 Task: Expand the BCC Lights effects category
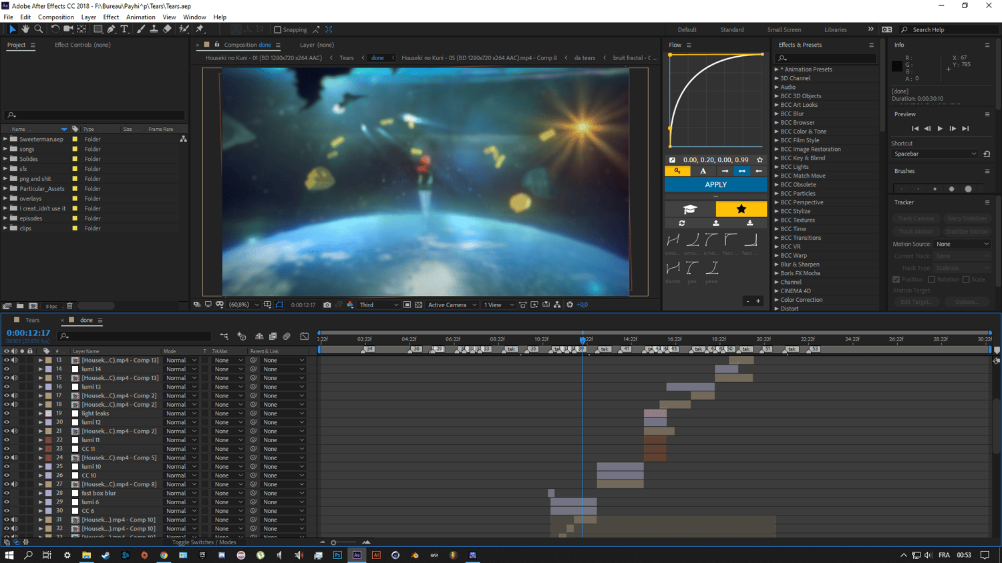pos(777,167)
